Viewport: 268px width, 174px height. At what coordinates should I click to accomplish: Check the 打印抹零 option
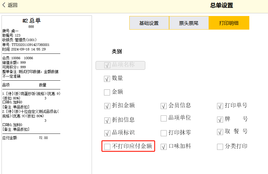pyautogui.click(x=164, y=133)
